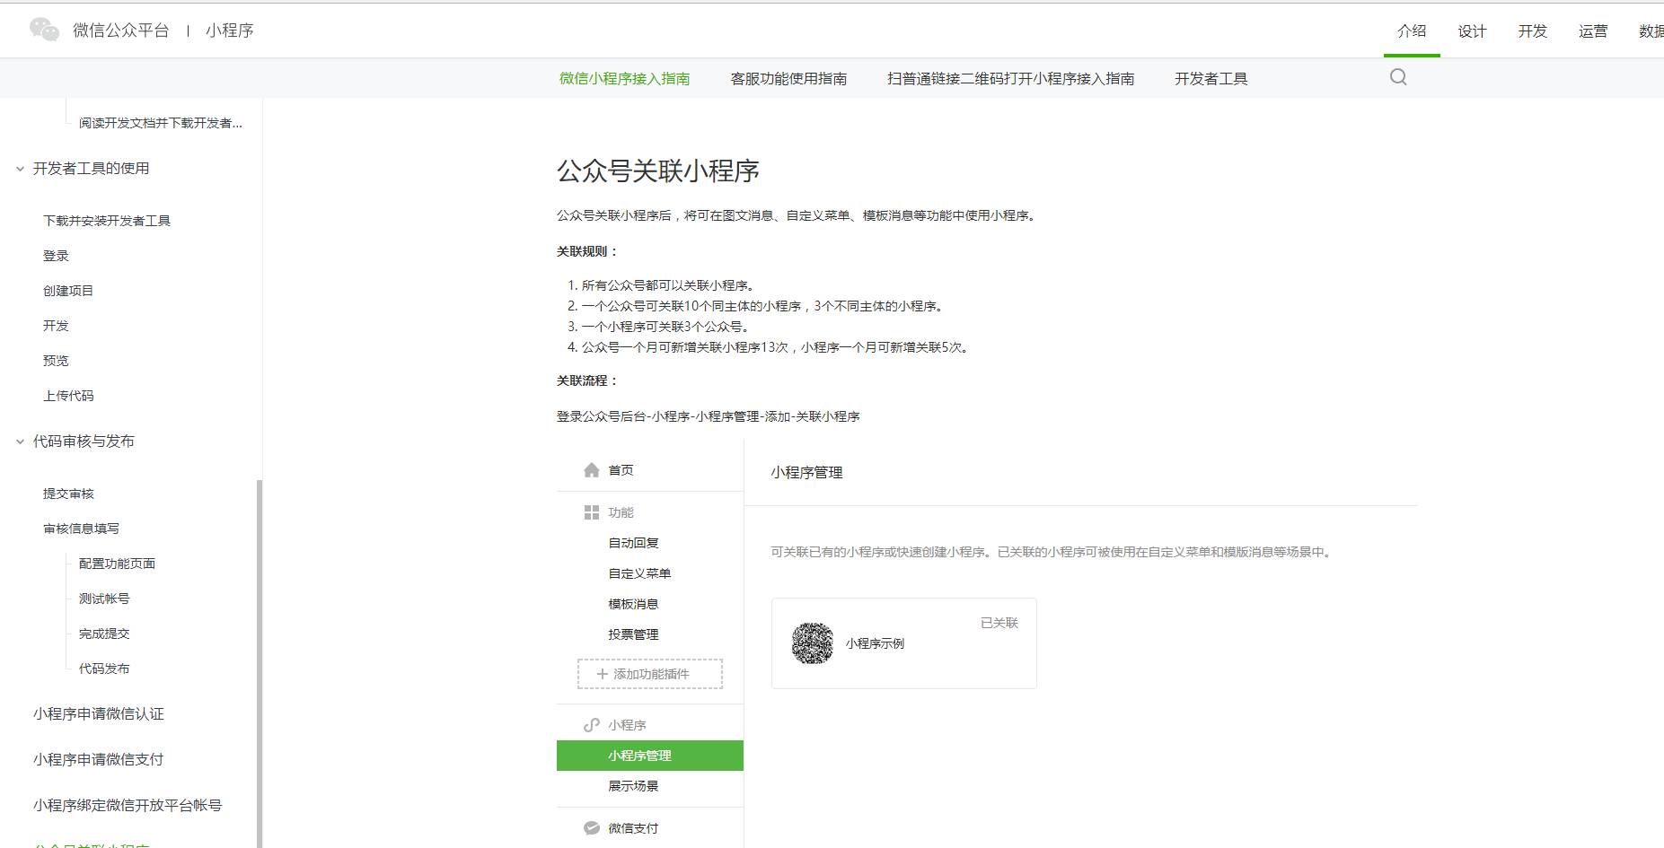Click the 添加功能插件 dashed button
The width and height of the screenshot is (1664, 848).
point(650,674)
